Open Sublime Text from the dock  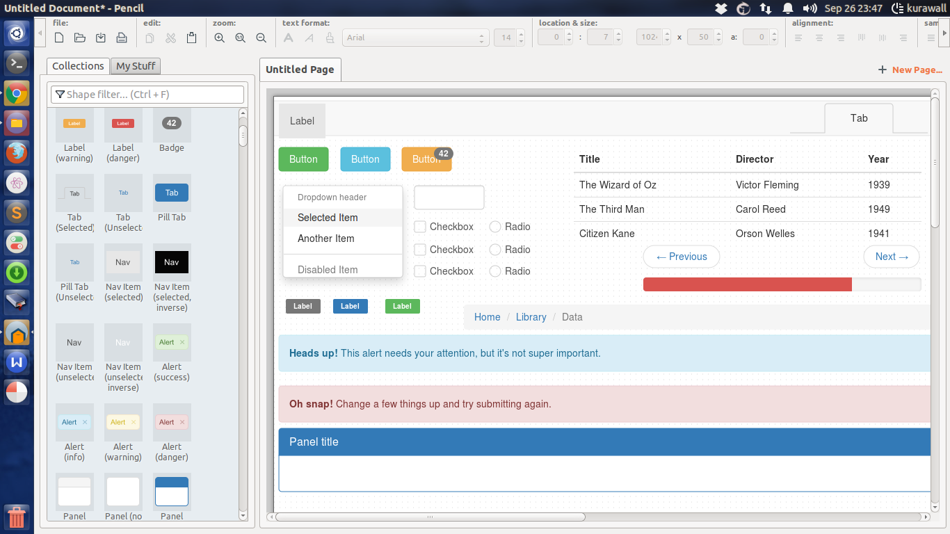click(17, 213)
